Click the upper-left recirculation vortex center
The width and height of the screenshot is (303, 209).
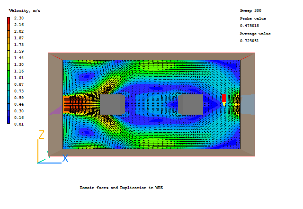click(x=86, y=76)
